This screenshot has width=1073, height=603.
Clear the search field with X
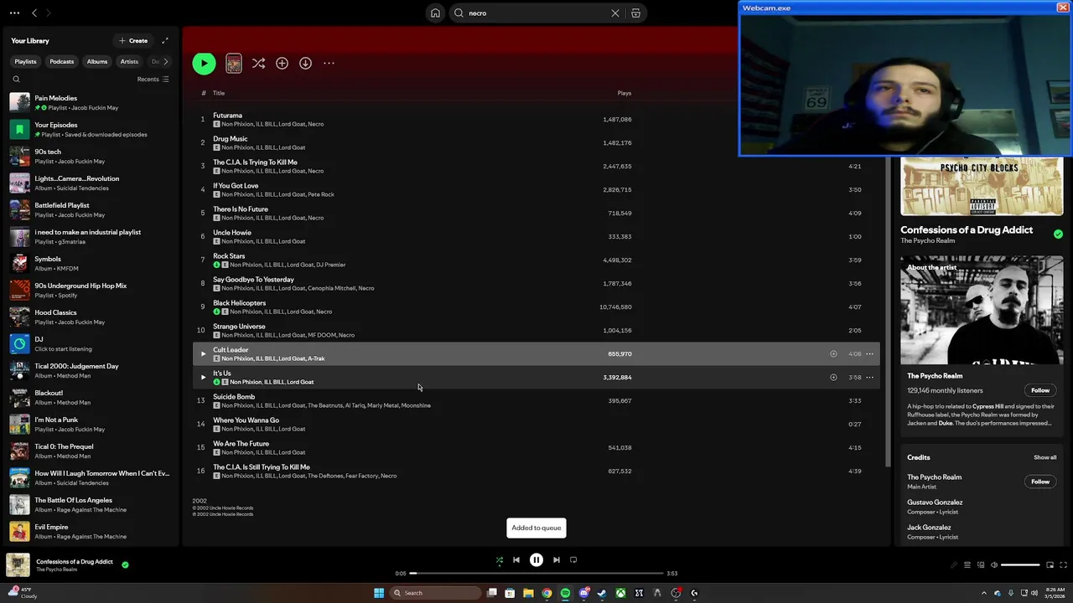(615, 13)
